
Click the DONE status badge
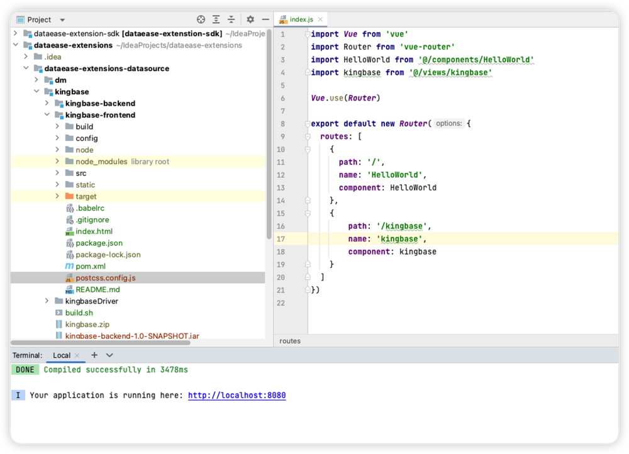[x=25, y=370]
